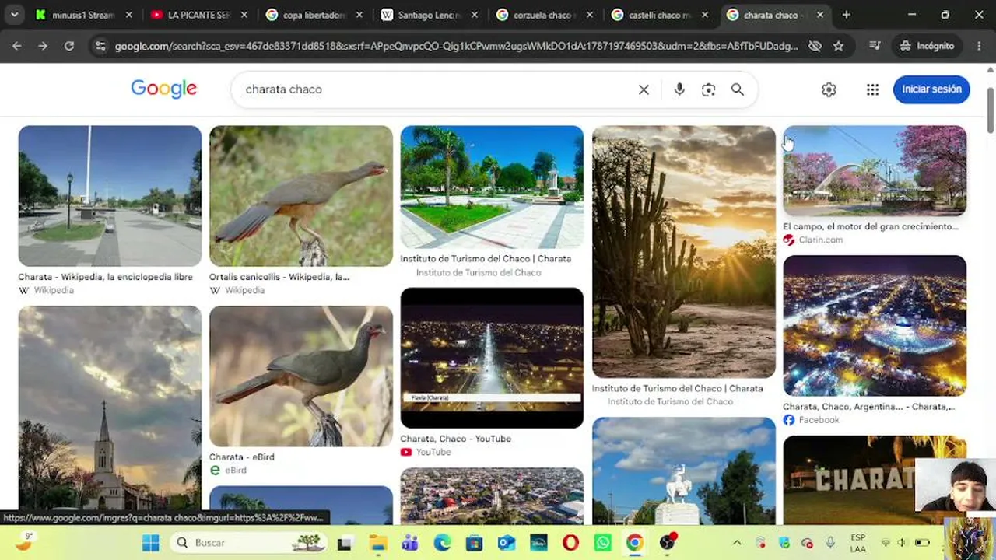This screenshot has width=996, height=560.
Task: Open the Google apps grid
Action: click(x=872, y=89)
